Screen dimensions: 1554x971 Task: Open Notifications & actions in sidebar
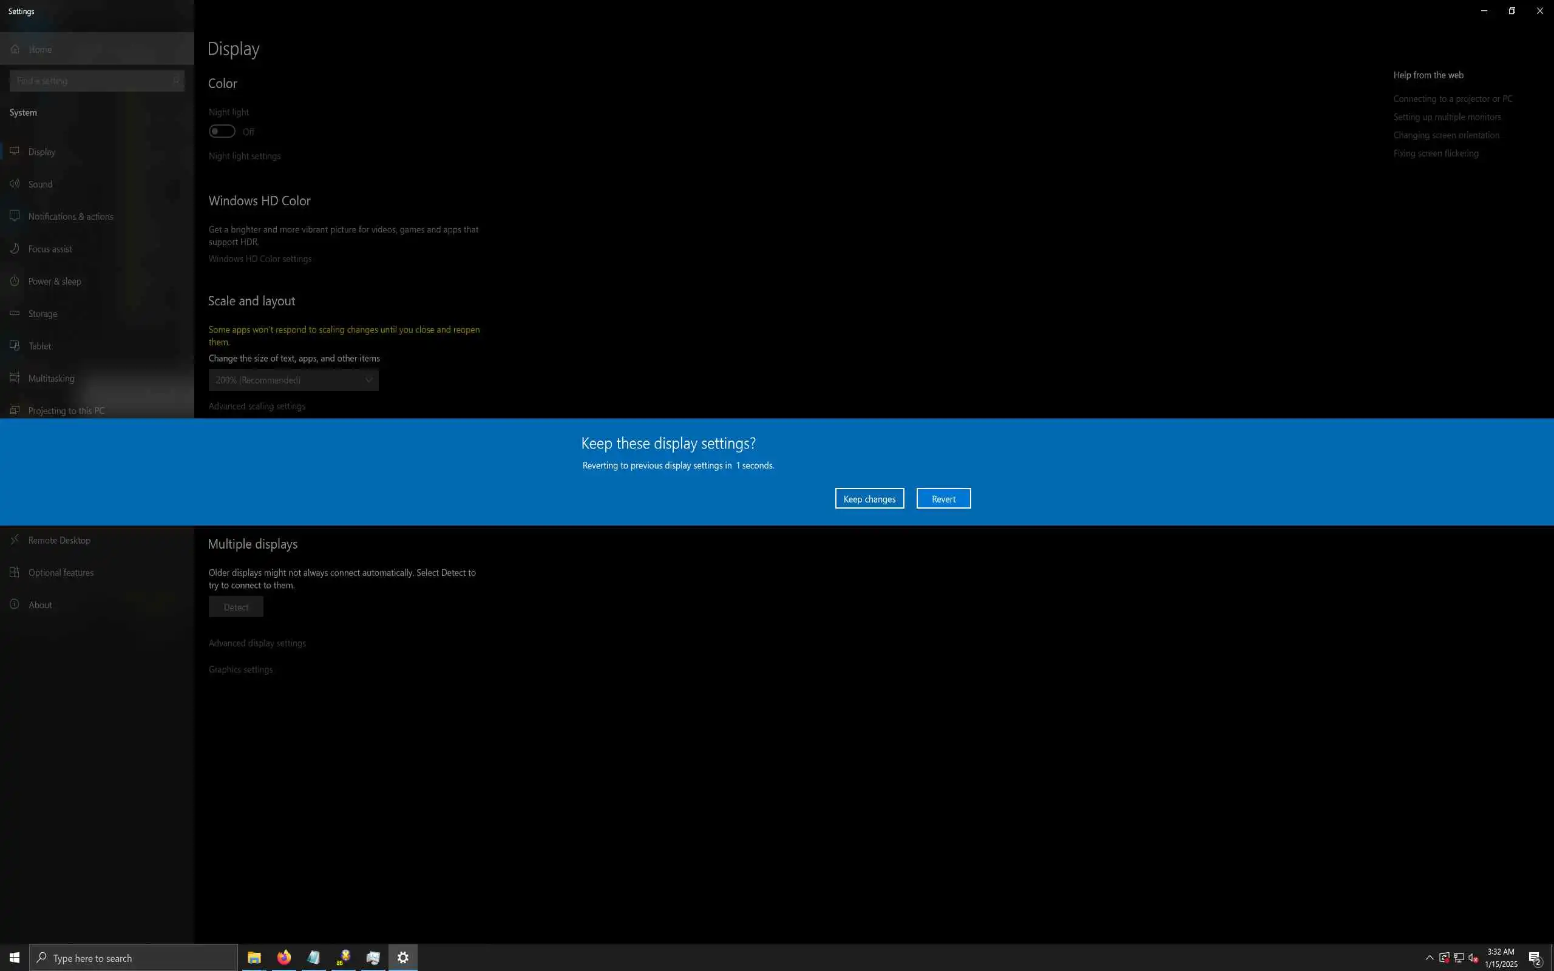pyautogui.click(x=70, y=217)
